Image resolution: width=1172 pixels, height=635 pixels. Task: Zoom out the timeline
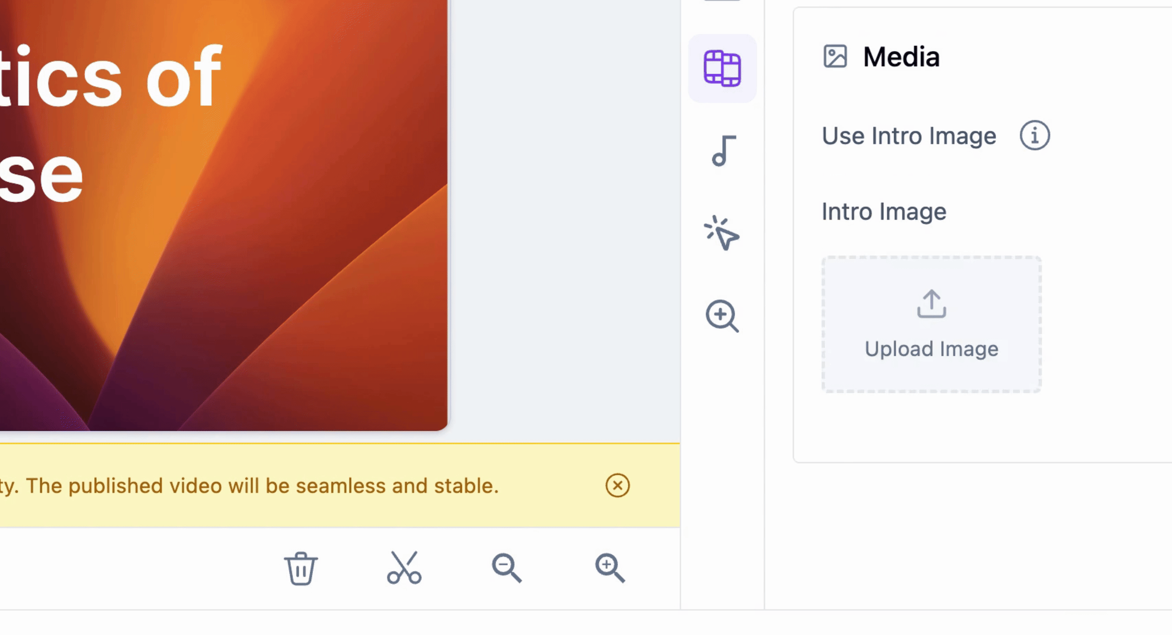[x=507, y=568]
